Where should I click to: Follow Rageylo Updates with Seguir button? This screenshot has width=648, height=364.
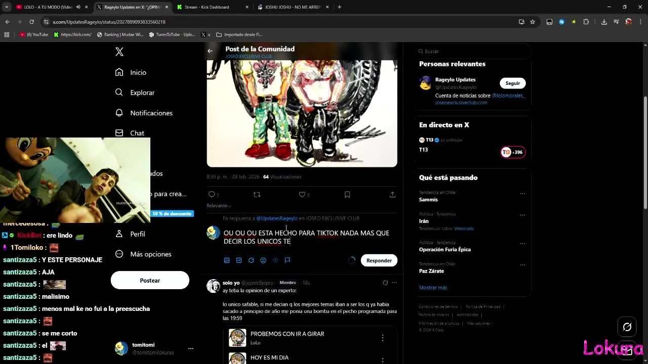point(513,83)
